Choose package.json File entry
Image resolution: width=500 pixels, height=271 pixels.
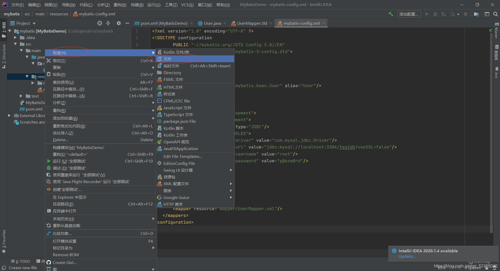pyautogui.click(x=195, y=121)
